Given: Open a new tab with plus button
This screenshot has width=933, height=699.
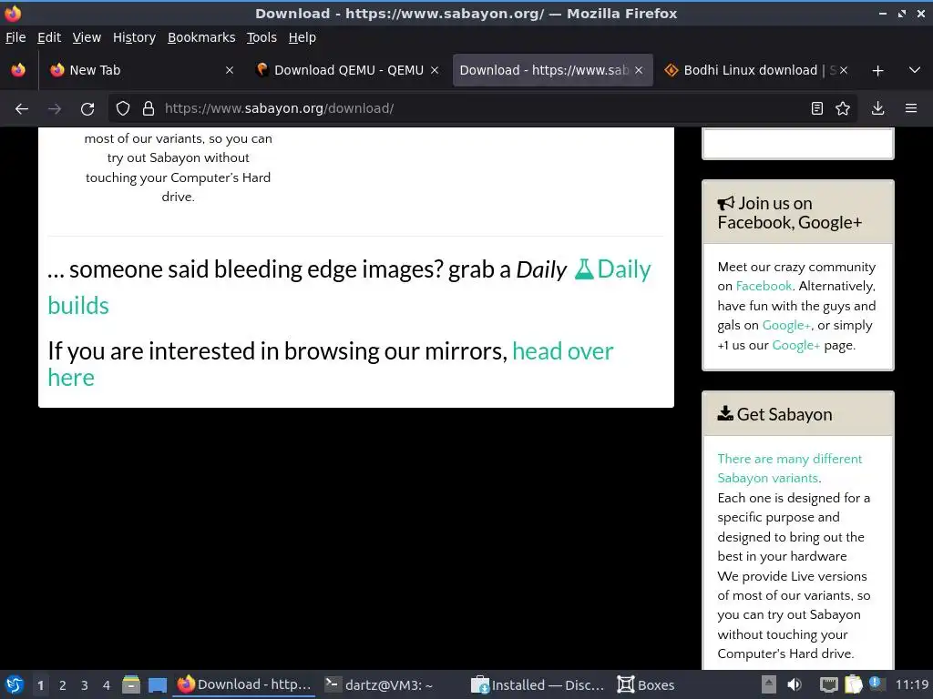Looking at the screenshot, I should coord(877,71).
